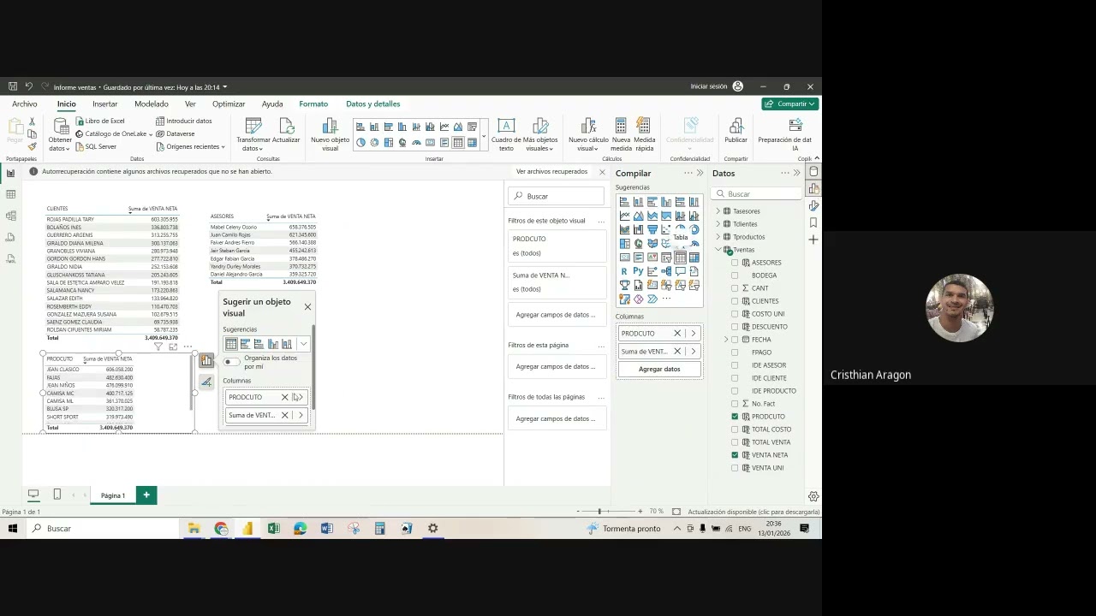The image size is (1096, 616).
Task: Check the TOTAL VENTA field
Action: tap(735, 442)
